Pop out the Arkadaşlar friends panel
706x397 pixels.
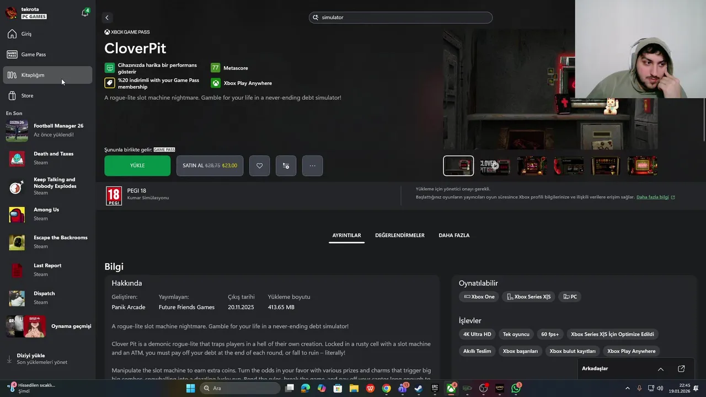point(681,369)
